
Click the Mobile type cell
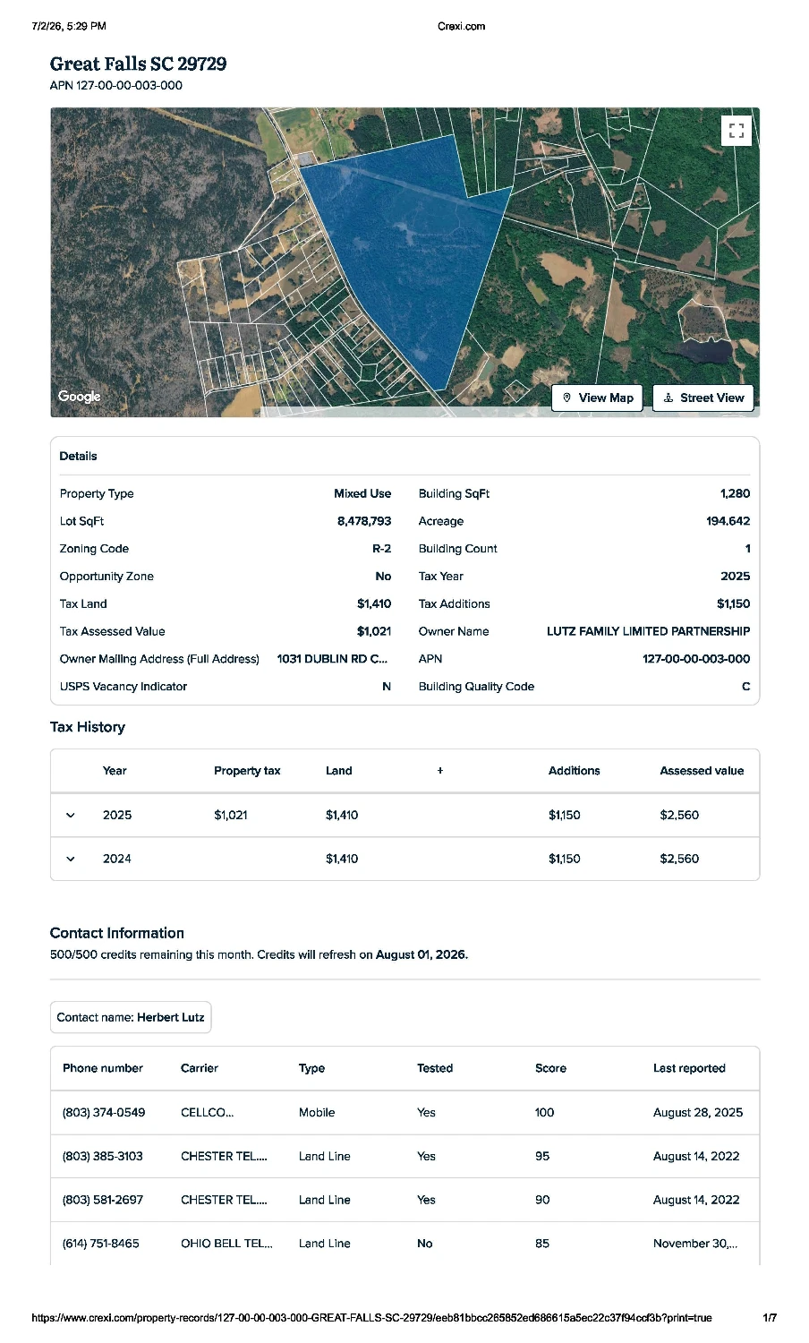click(x=317, y=1113)
